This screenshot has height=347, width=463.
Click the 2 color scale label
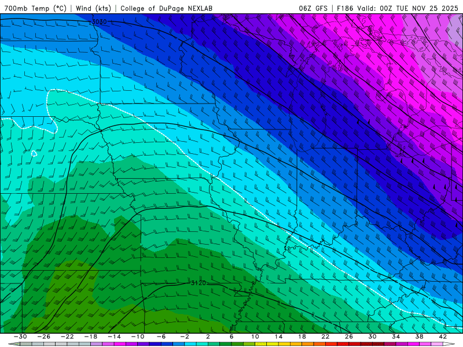coord(208,337)
